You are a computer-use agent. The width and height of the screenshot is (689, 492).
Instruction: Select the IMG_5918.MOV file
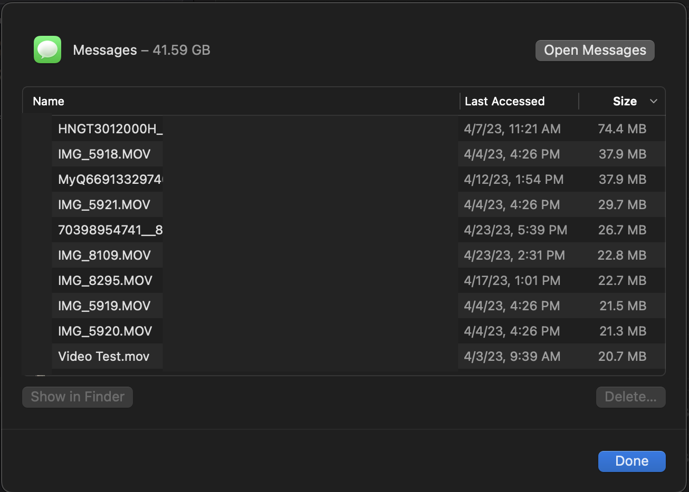click(104, 154)
